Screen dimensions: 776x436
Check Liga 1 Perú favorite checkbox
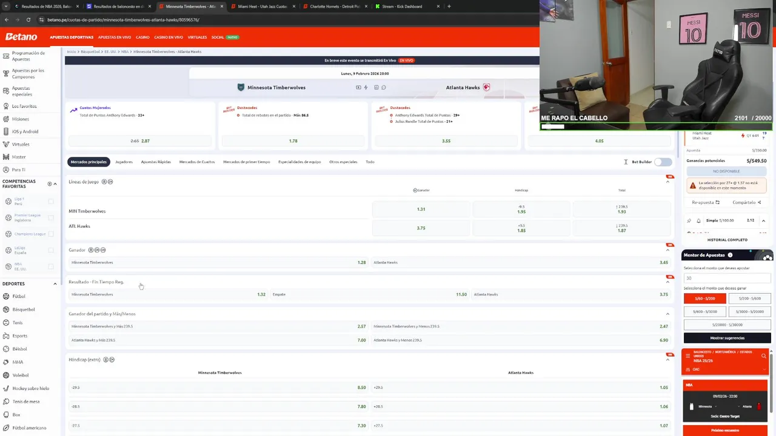(51, 201)
